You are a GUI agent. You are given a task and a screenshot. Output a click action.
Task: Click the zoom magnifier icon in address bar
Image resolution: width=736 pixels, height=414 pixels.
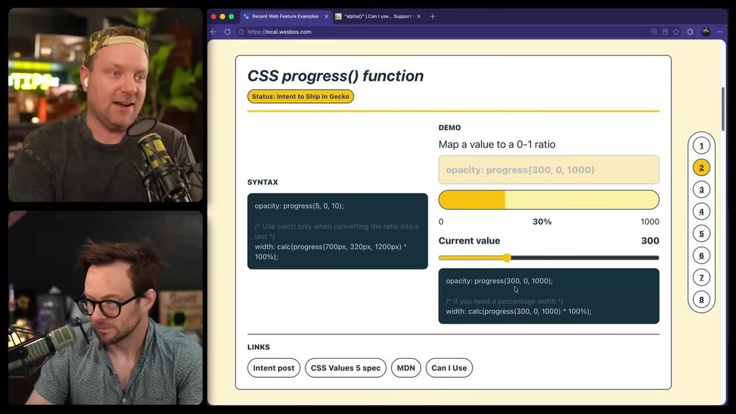[654, 32]
